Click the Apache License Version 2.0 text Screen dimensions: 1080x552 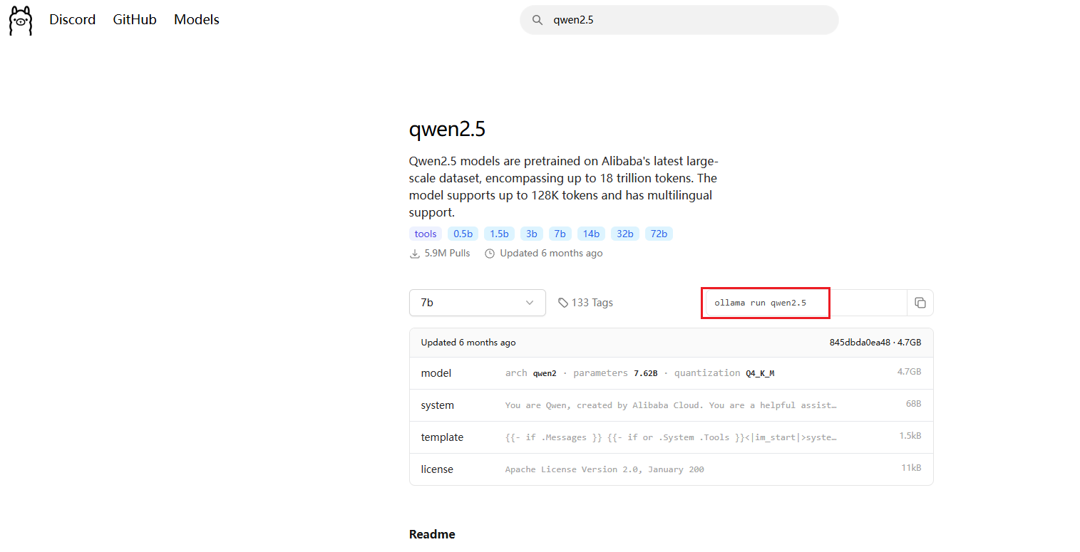pos(605,469)
